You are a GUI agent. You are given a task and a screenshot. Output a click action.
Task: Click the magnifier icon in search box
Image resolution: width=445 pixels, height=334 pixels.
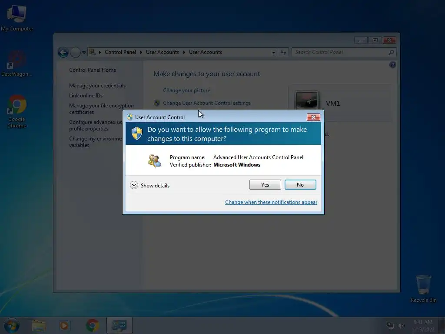(x=391, y=52)
